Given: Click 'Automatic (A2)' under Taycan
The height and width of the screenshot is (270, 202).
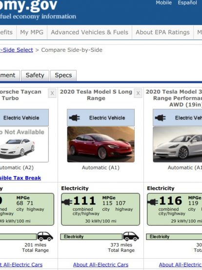Looking at the screenshot, I should pos(17,168).
